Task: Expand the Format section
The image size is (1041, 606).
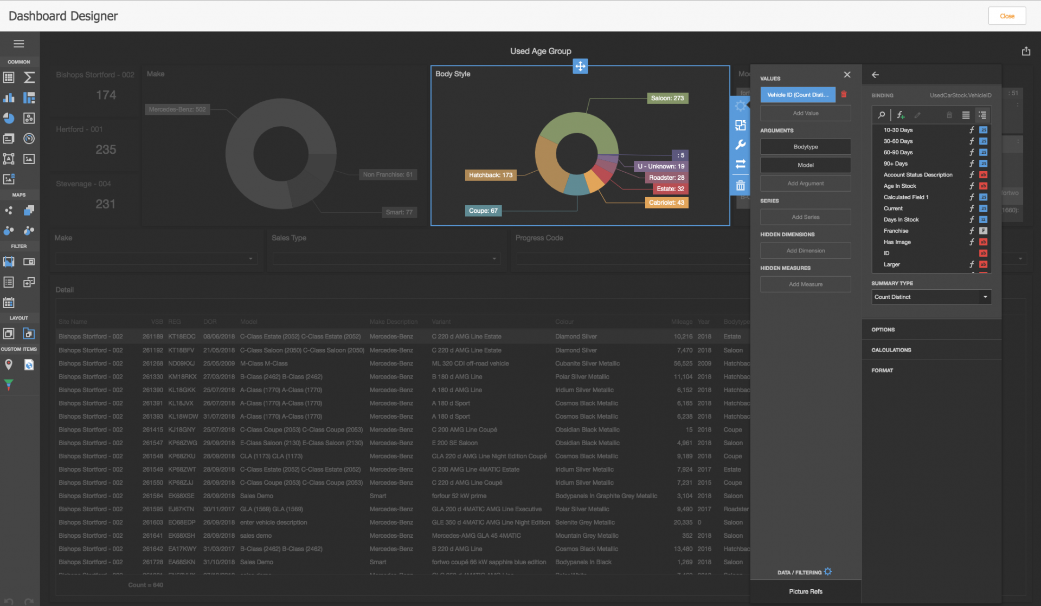Action: [x=882, y=370]
